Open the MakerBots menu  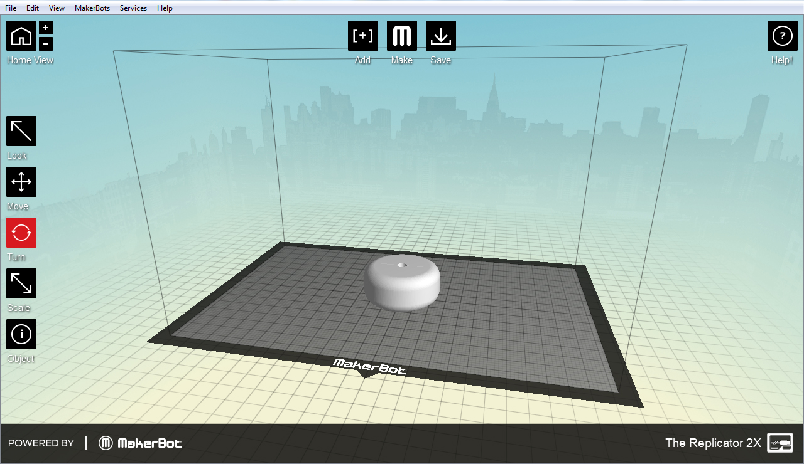[92, 8]
